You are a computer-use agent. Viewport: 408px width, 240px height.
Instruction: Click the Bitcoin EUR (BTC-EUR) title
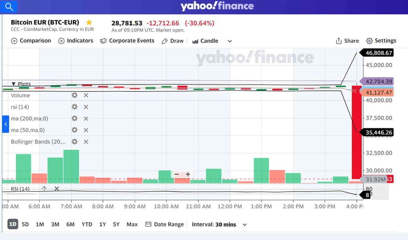[x=45, y=22]
